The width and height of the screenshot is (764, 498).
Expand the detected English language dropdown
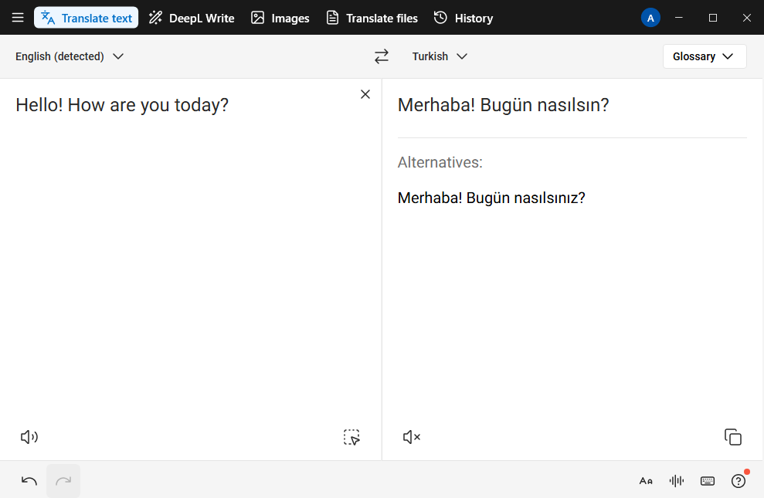[x=70, y=56]
